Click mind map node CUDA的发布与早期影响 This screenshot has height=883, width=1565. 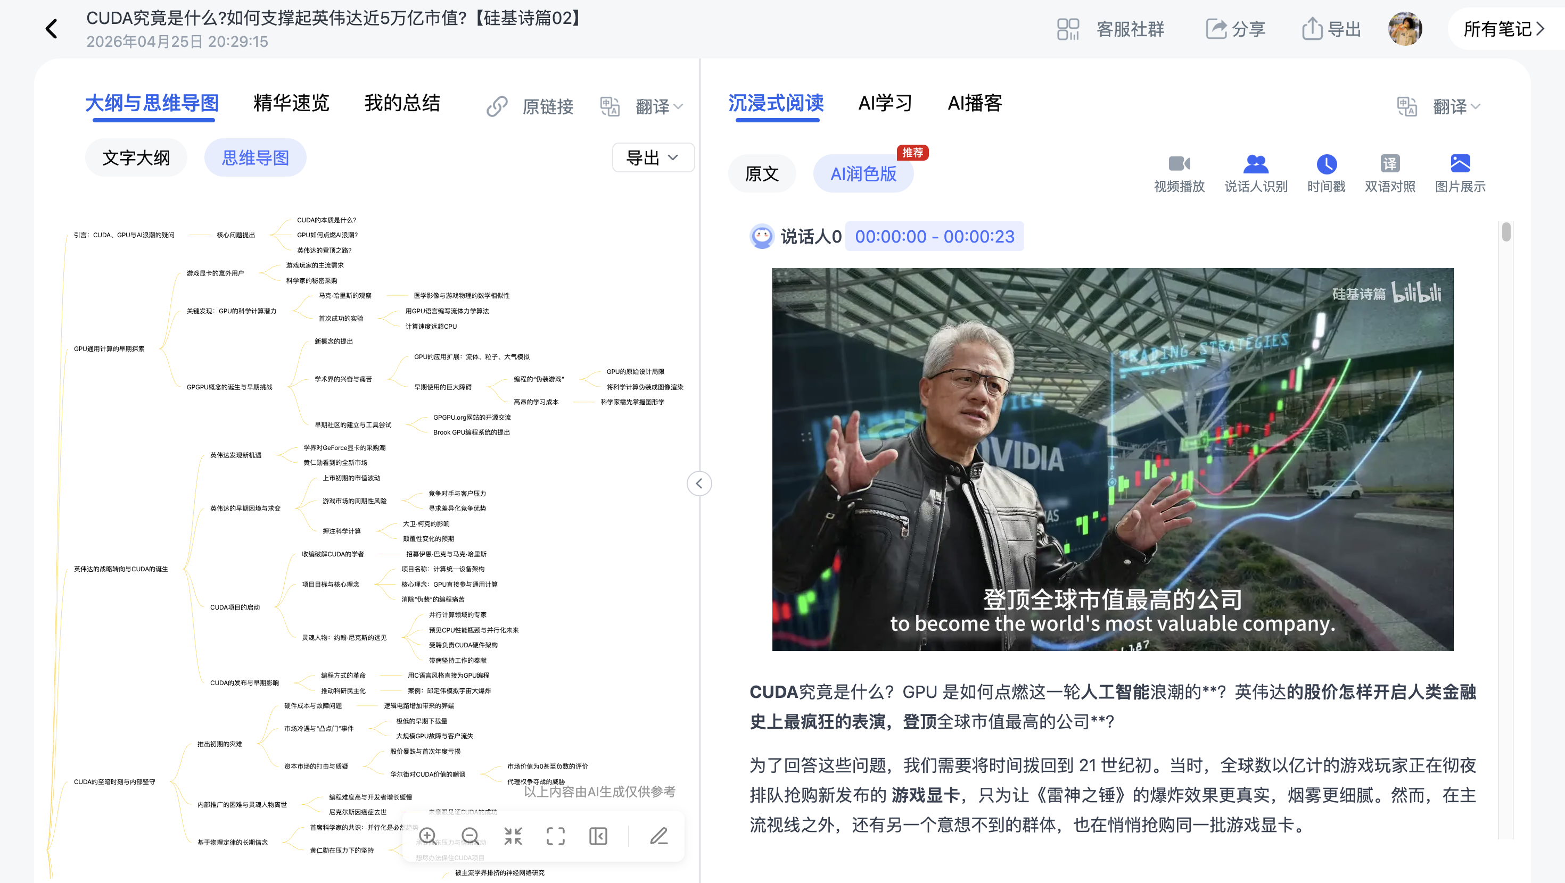point(244,683)
